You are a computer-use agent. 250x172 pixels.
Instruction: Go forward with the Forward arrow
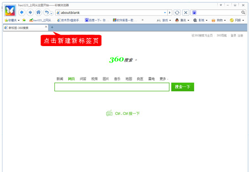30,12
